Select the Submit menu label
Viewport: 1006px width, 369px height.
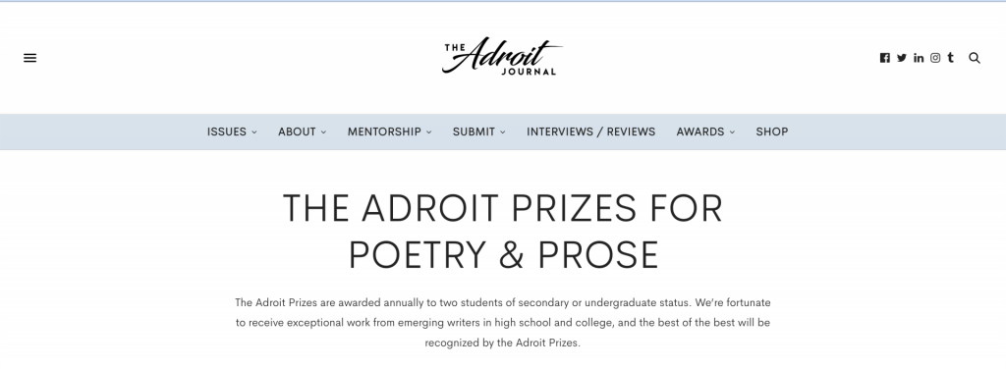coord(474,132)
